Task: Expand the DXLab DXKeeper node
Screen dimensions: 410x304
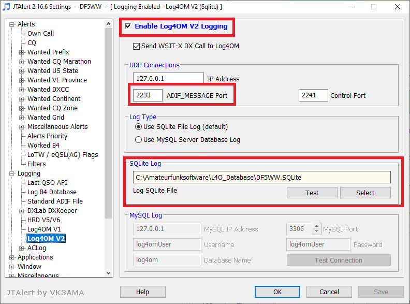Action: point(21,211)
